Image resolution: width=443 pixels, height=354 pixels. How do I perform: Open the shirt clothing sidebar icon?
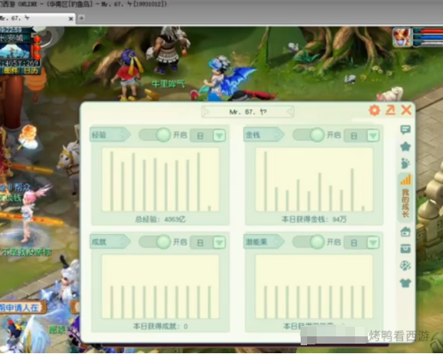tap(405, 283)
